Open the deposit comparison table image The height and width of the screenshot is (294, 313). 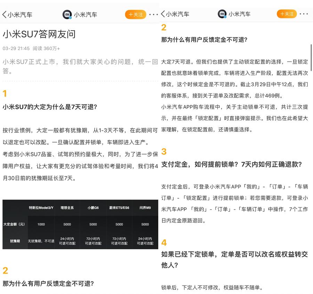[80, 224]
